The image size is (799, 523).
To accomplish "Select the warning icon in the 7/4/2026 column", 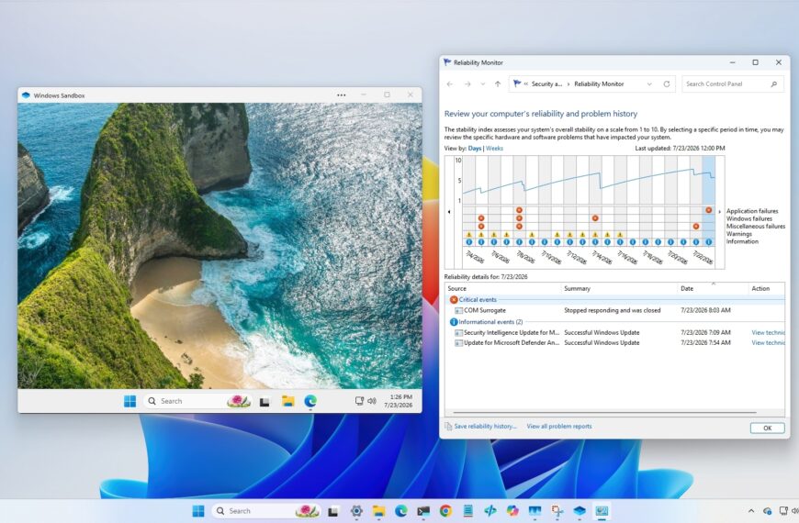I will tap(468, 234).
